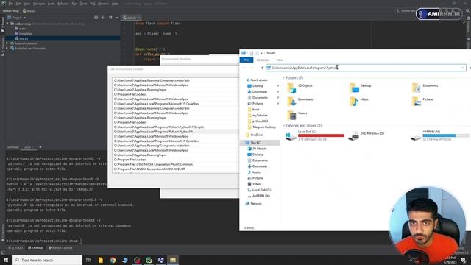Expand External Libraries node
The height and width of the screenshot is (265, 471).
pos(7,43)
